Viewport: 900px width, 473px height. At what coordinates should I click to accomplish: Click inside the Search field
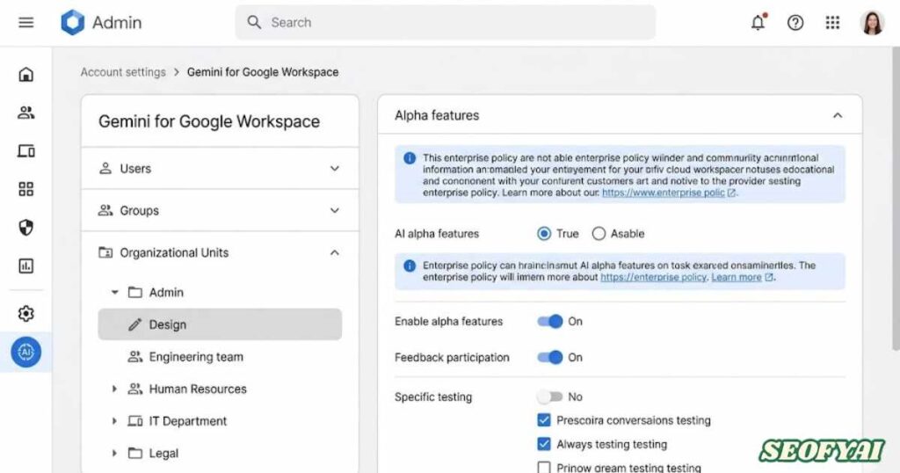(x=446, y=22)
